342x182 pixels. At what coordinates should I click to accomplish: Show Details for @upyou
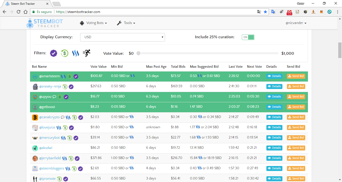tap(274, 97)
